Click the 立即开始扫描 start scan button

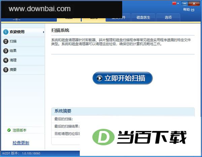click(x=123, y=78)
